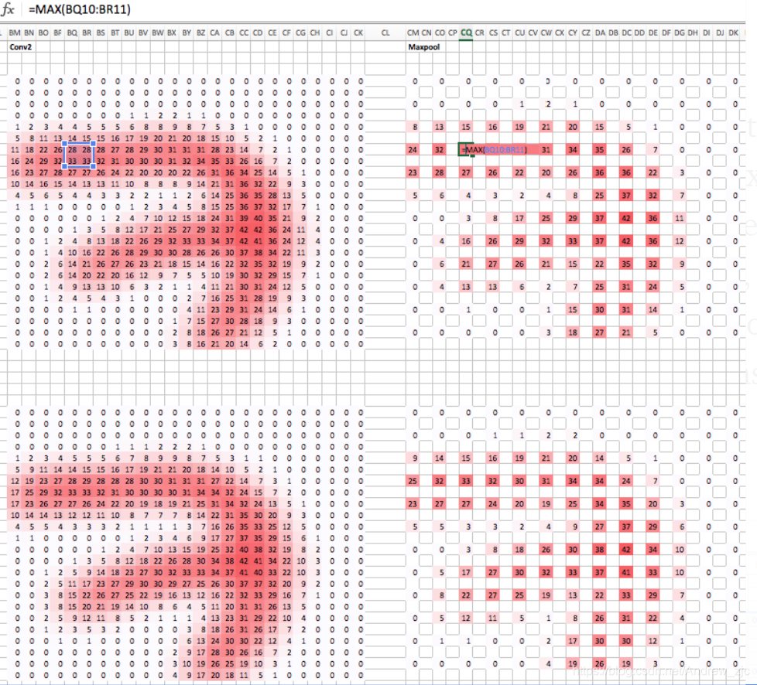
Task: Select column header BN
Action: point(29,32)
